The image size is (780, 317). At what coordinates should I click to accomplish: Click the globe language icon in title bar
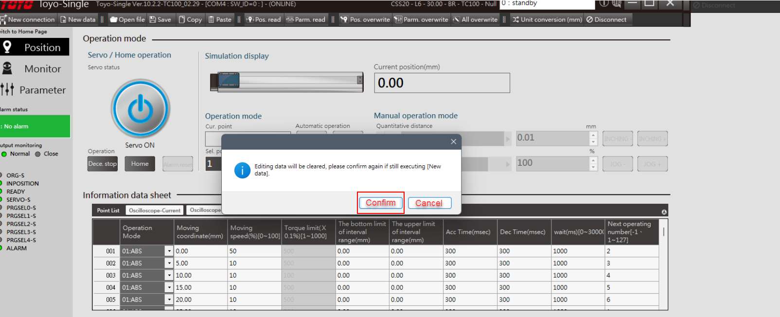tap(616, 3)
